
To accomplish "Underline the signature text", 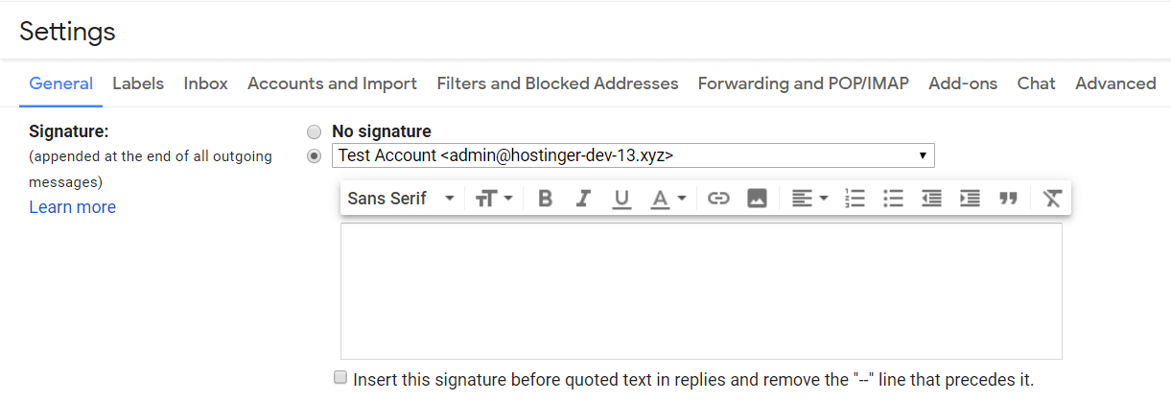I will click(621, 199).
